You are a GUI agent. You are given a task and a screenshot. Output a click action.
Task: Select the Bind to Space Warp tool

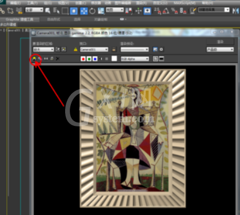click(x=19, y=11)
